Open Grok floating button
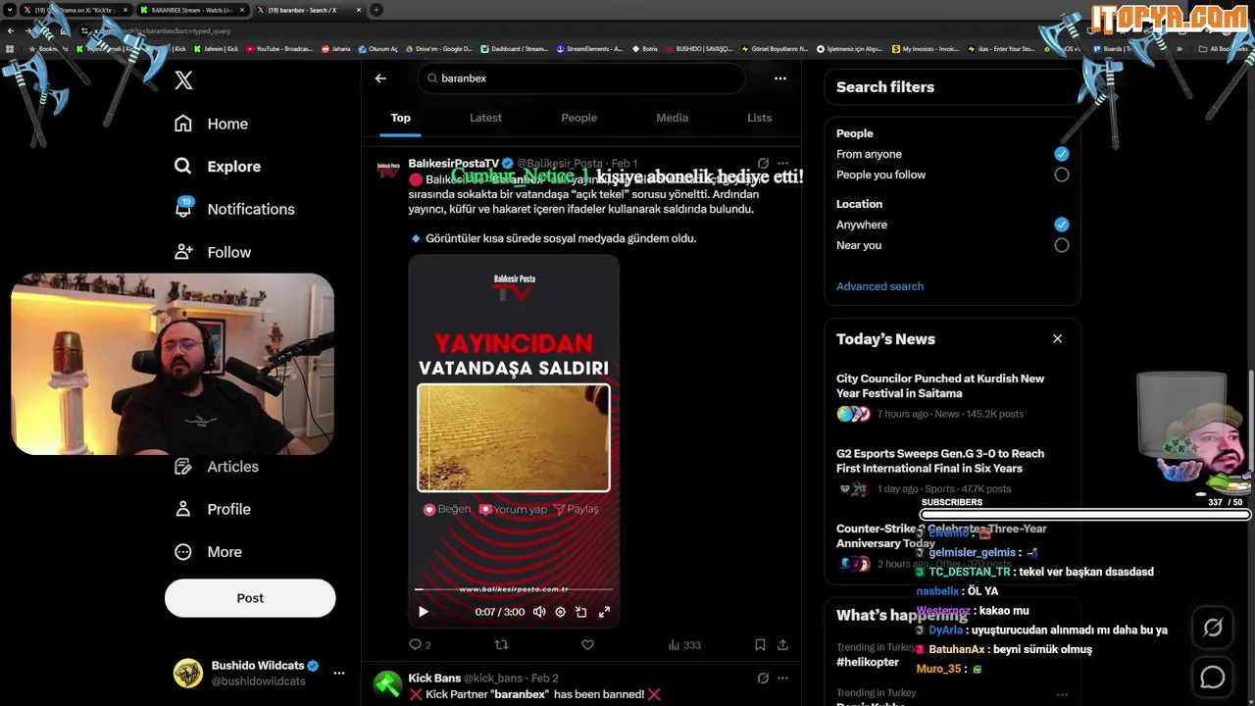 tap(1213, 628)
